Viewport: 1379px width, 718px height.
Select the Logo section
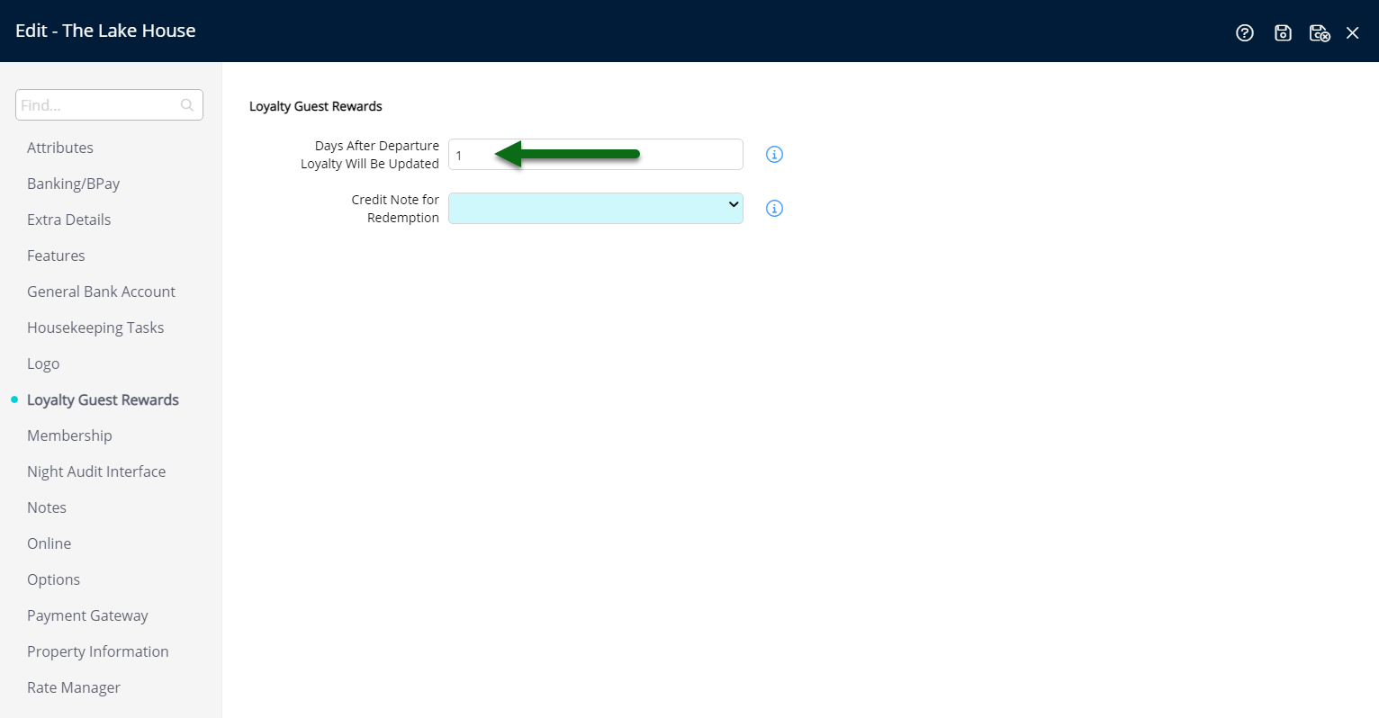click(x=42, y=363)
